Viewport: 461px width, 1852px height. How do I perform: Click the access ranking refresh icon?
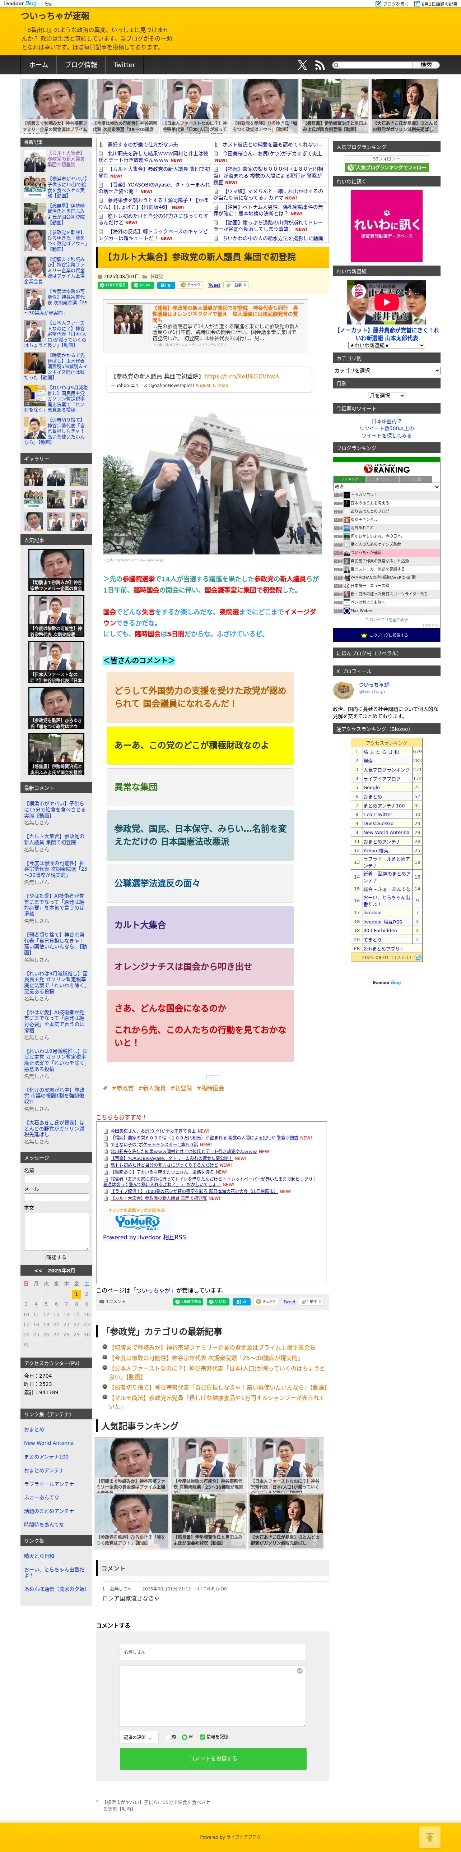coord(418,958)
